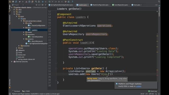Switch to SpringElasticDemoApplication.java tab
The width and height of the screenshot is (169, 95).
tap(62, 5)
